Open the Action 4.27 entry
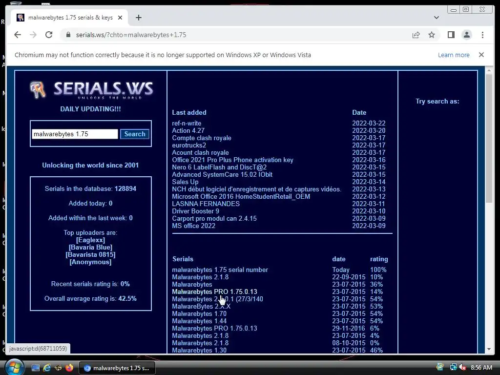The image size is (500, 375). click(x=188, y=130)
